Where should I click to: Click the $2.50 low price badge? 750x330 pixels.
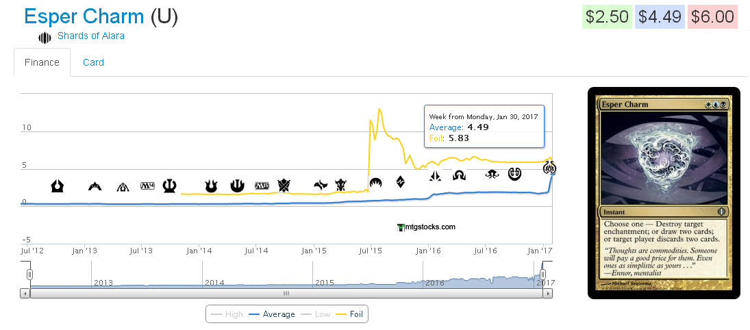[x=607, y=16]
